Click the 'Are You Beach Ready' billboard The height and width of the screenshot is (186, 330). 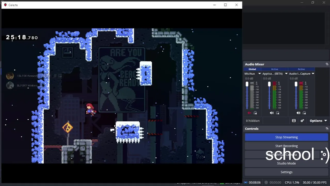[x=122, y=80]
